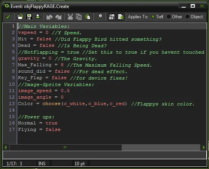Click the right arrow of horizontal scrollbar
This screenshot has width=209, height=169.
(x=204, y=147)
